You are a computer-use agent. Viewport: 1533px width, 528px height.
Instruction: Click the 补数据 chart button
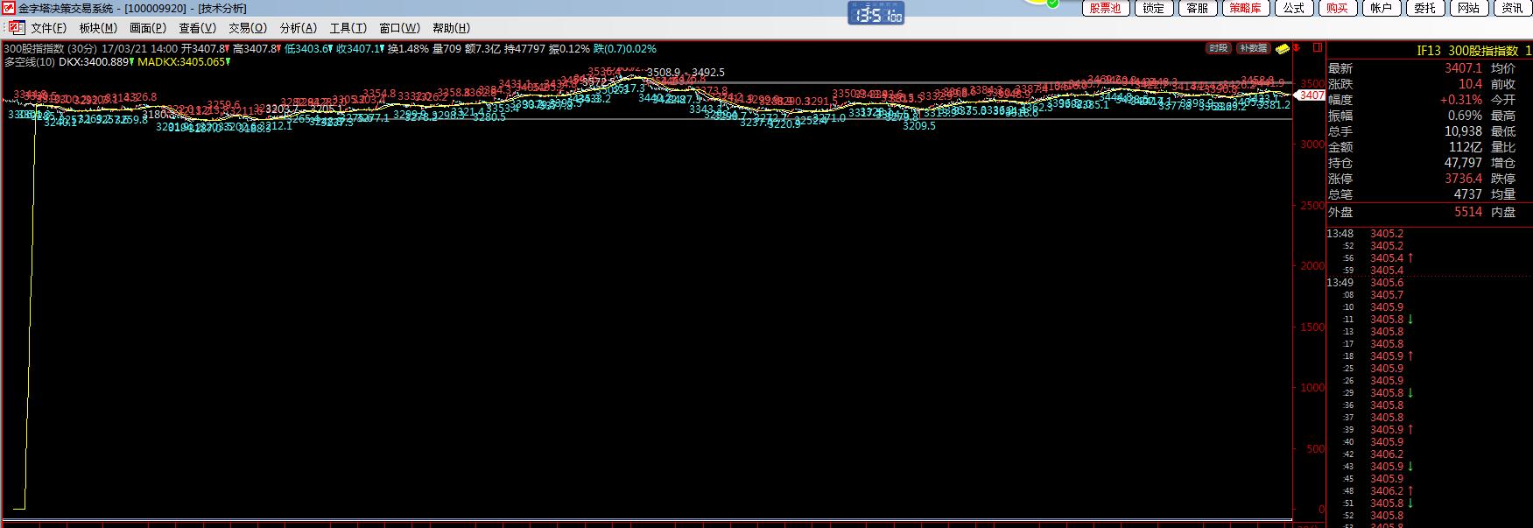(1253, 48)
